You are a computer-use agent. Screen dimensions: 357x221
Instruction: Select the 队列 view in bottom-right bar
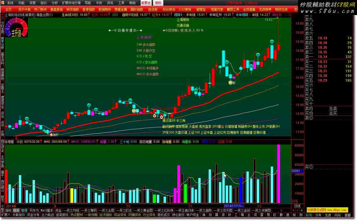point(309,215)
